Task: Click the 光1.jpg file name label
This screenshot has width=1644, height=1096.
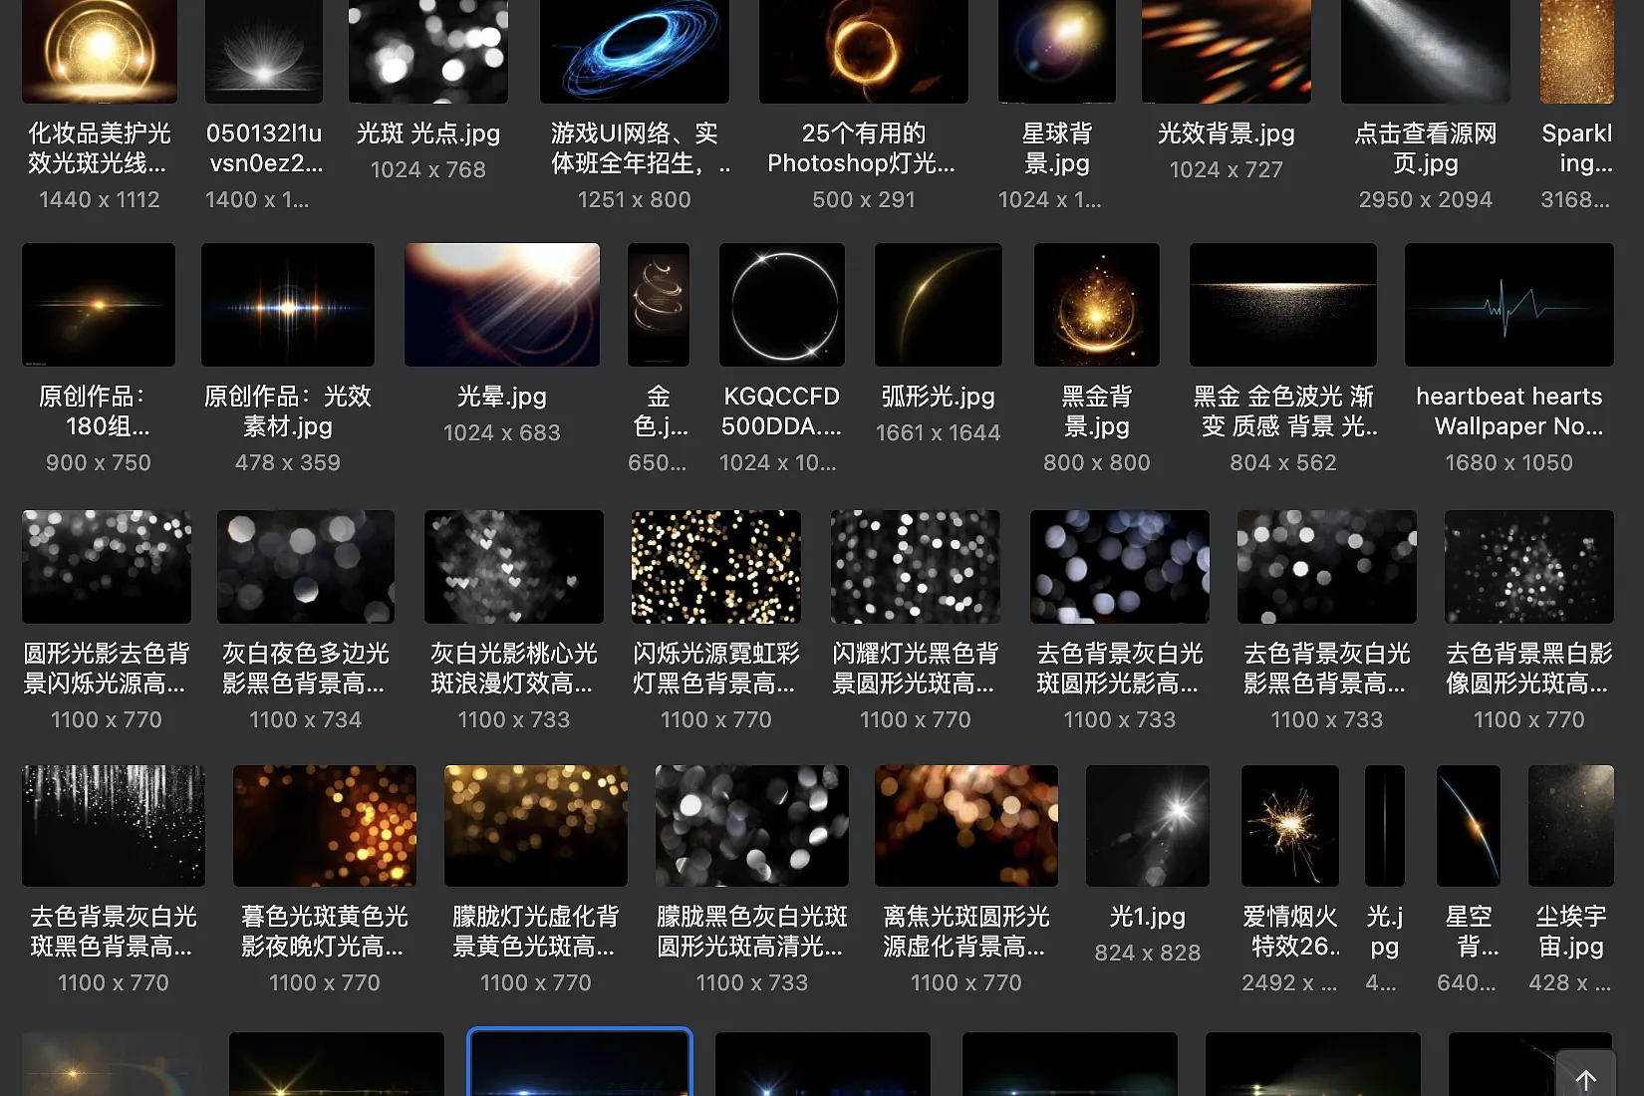Action: [x=1148, y=917]
